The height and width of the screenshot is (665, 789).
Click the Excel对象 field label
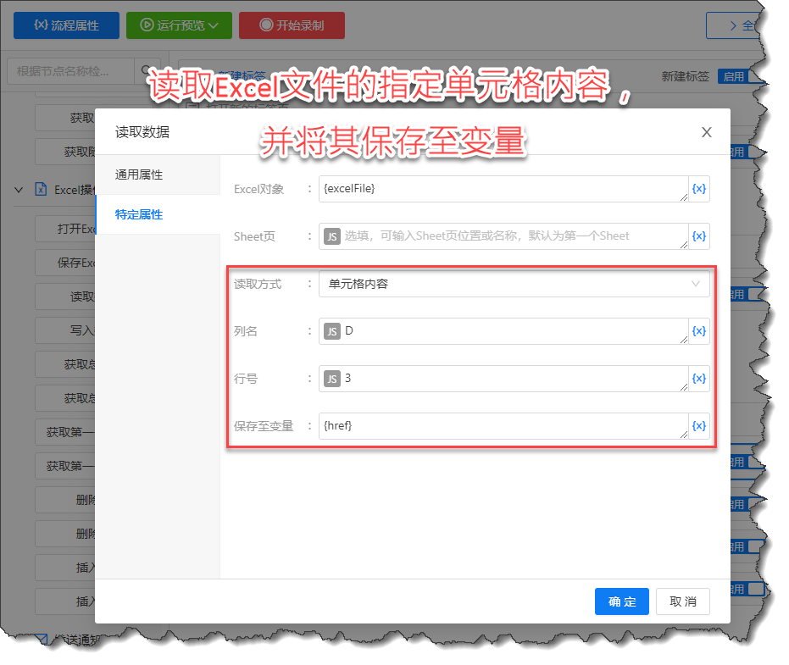point(258,189)
